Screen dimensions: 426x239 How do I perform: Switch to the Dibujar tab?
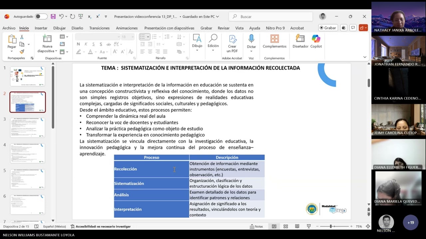pos(60,28)
